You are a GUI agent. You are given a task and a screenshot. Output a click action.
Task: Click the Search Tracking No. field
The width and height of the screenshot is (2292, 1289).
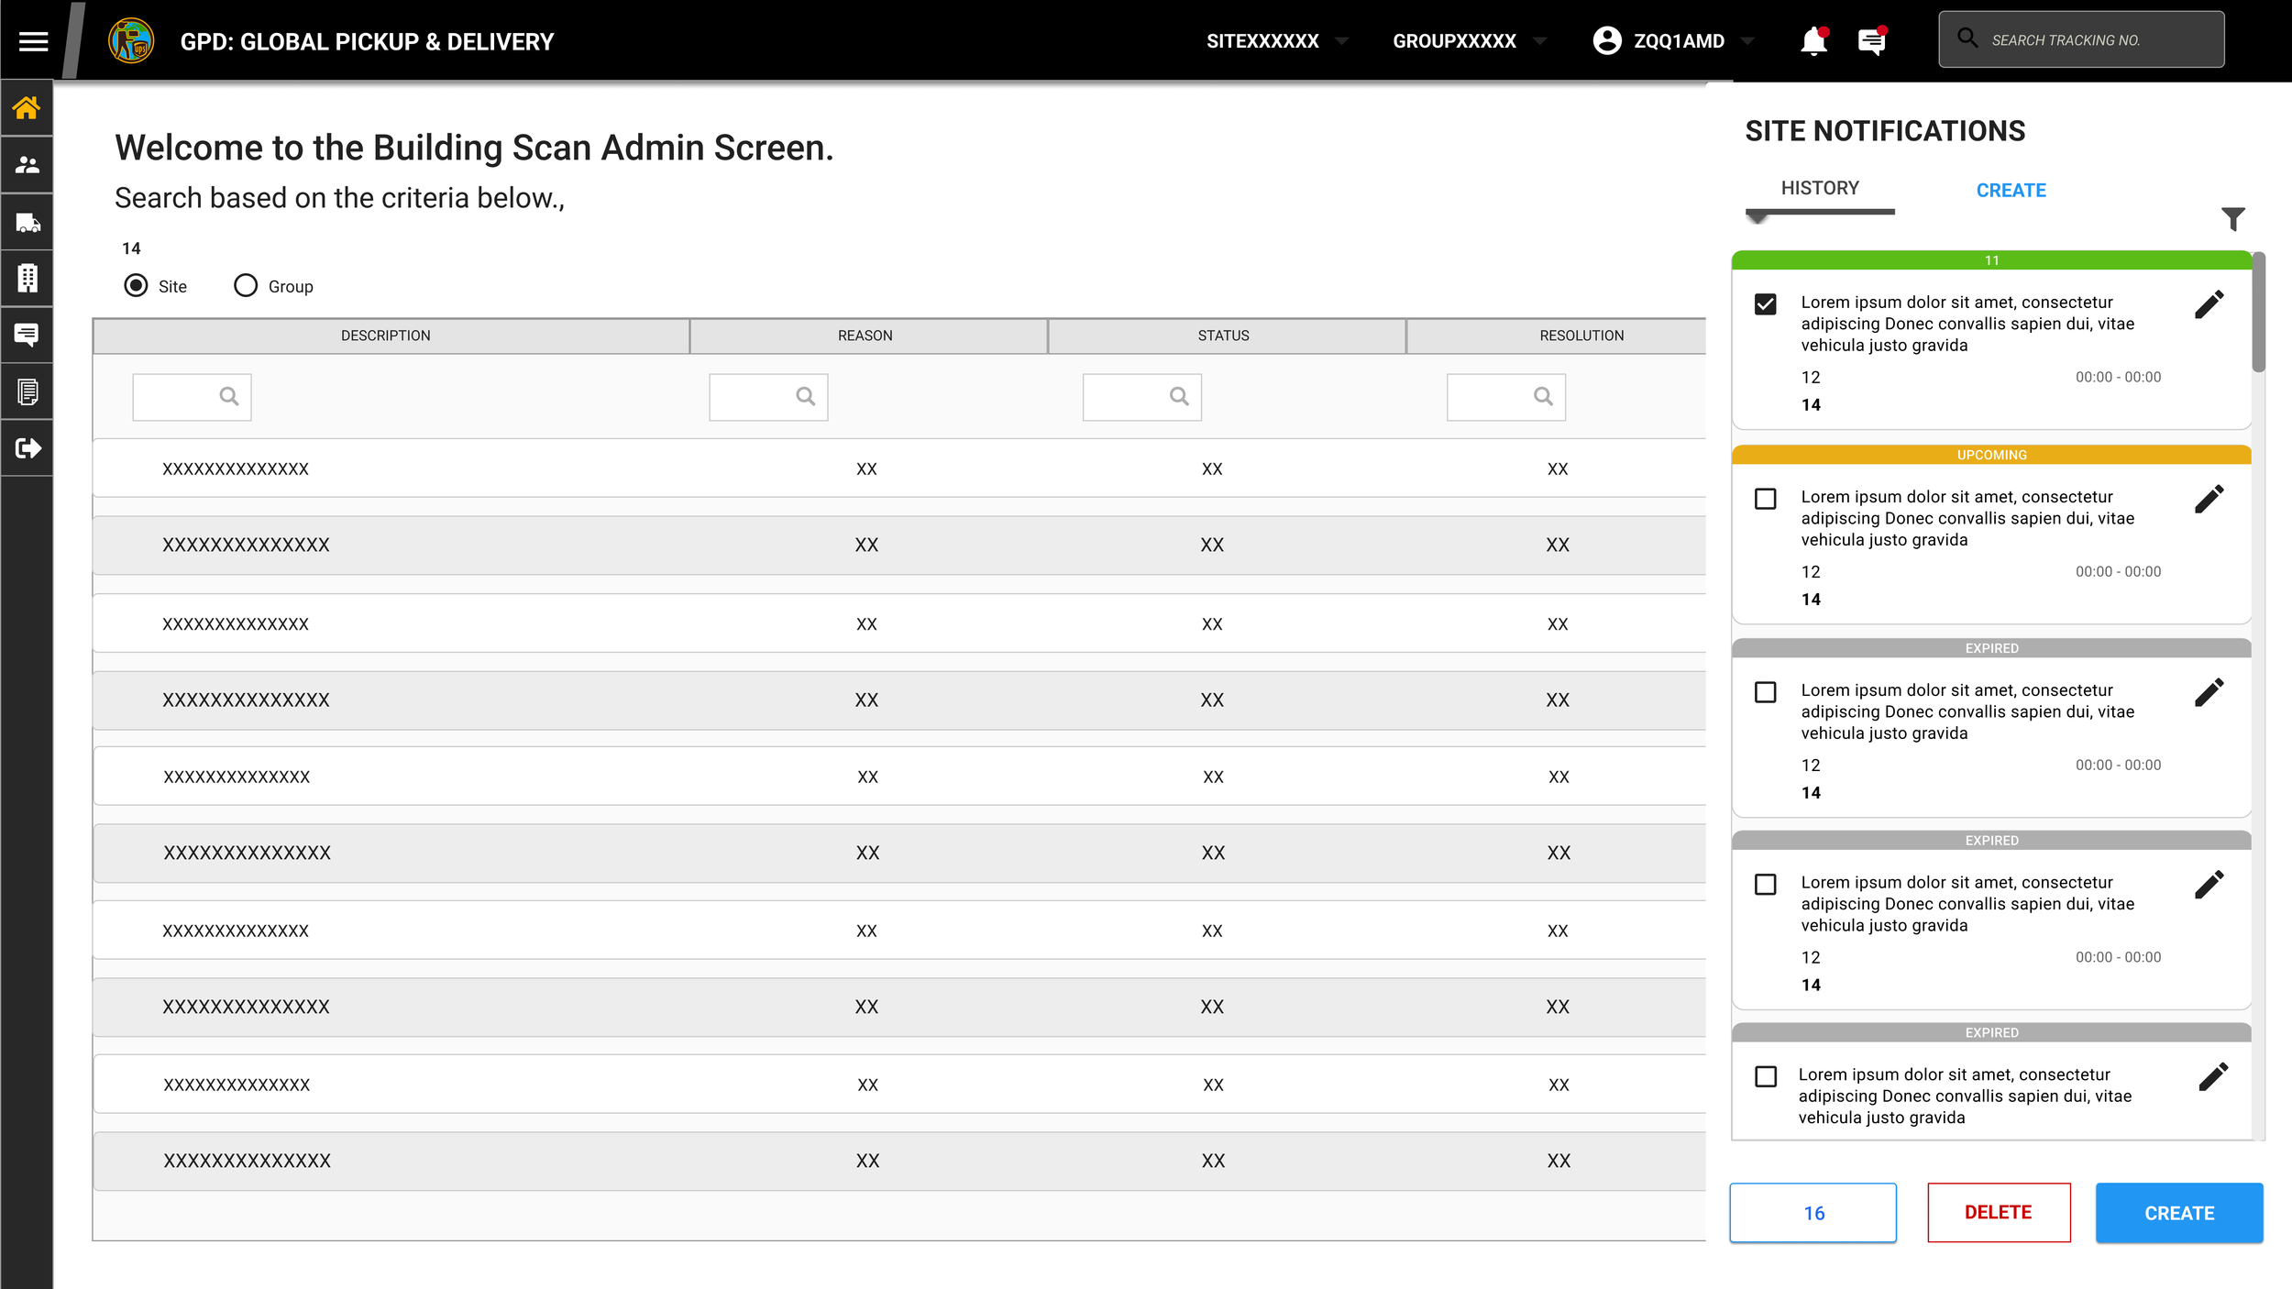2081,40
